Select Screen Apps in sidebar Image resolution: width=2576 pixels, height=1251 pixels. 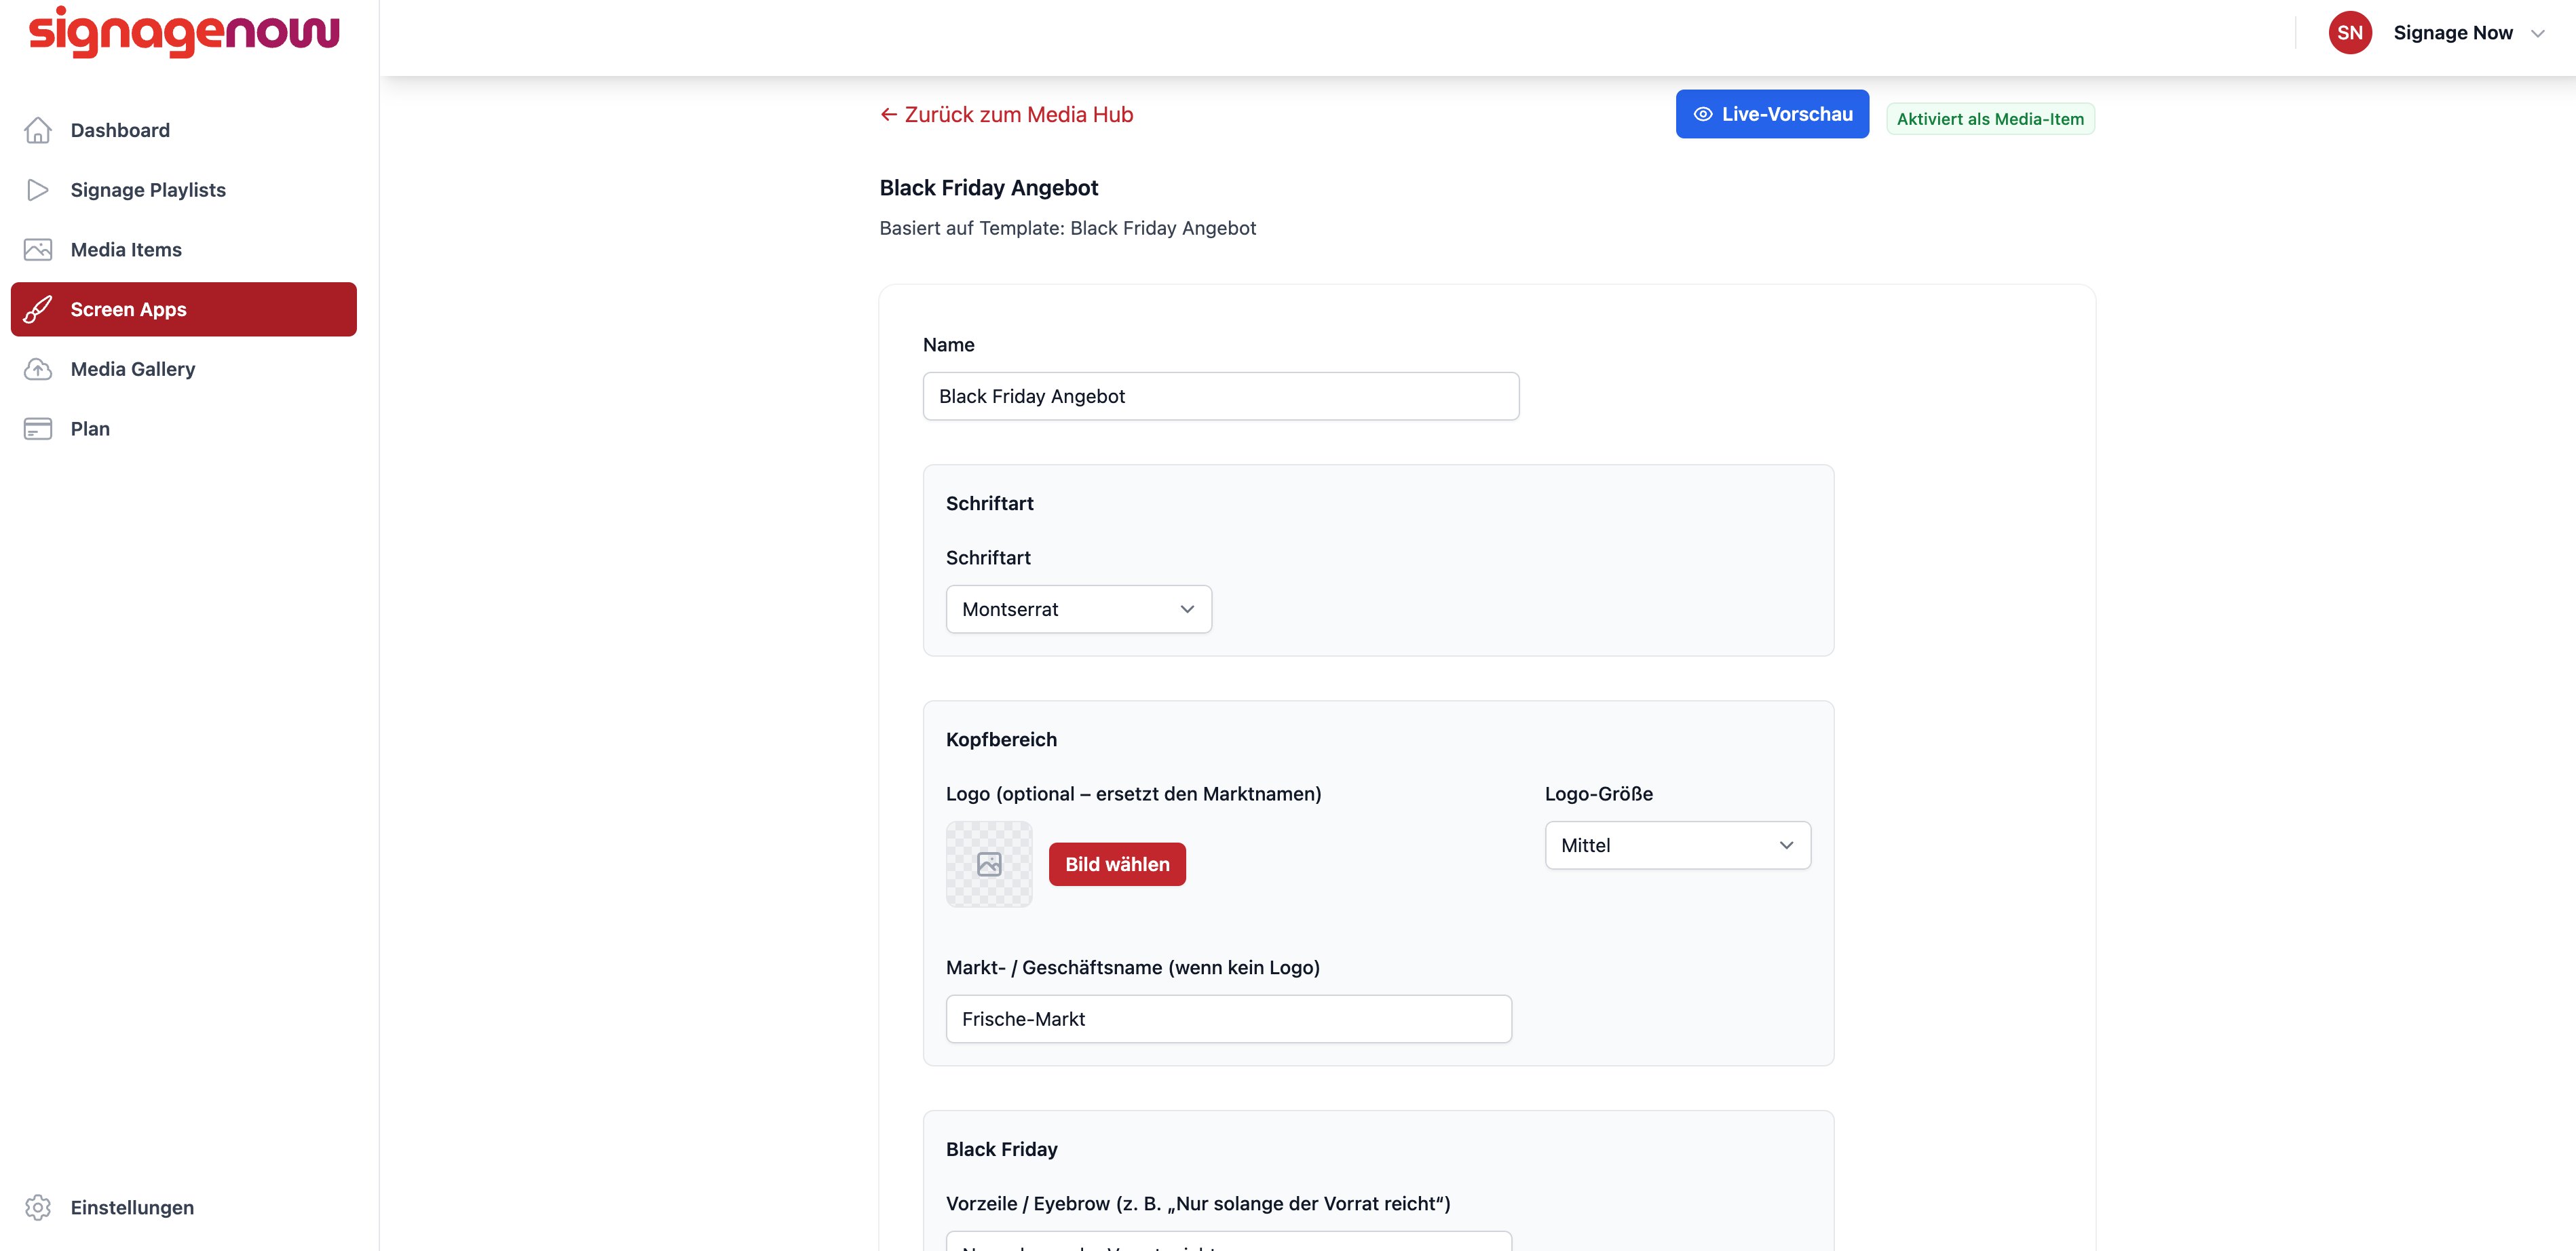[184, 309]
